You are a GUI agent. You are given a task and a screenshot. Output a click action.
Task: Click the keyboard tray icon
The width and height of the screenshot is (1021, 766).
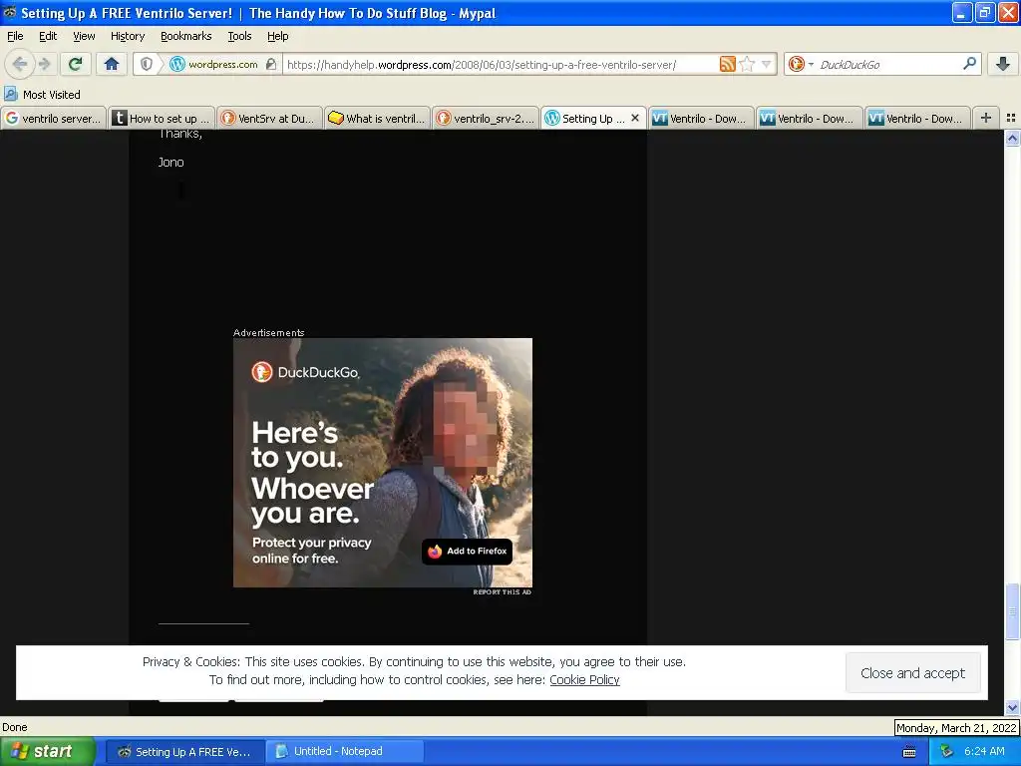click(909, 752)
